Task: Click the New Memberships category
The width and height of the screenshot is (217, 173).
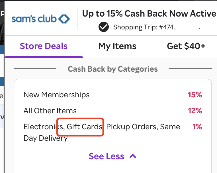Action: click(x=56, y=95)
